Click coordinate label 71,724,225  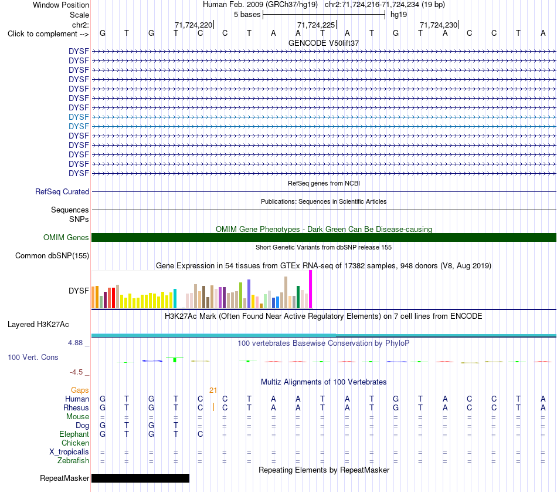[x=316, y=25]
